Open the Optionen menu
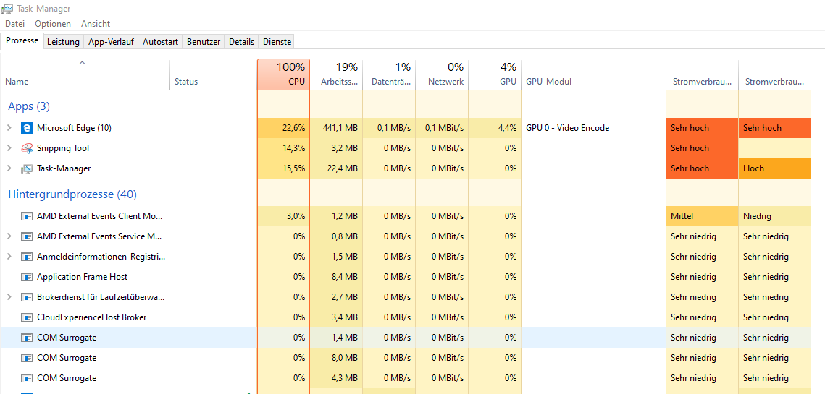 click(x=53, y=24)
